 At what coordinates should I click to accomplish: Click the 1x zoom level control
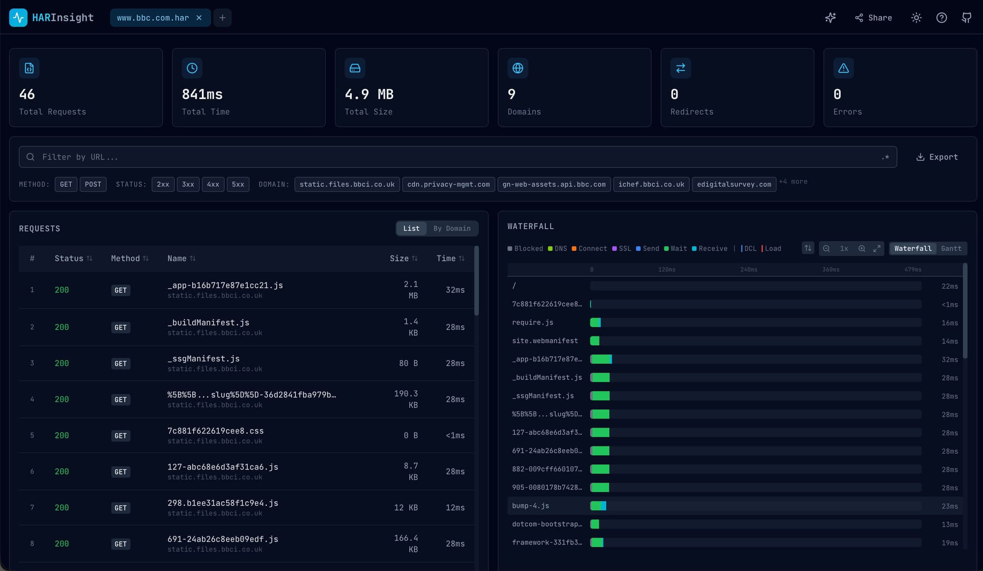(844, 248)
